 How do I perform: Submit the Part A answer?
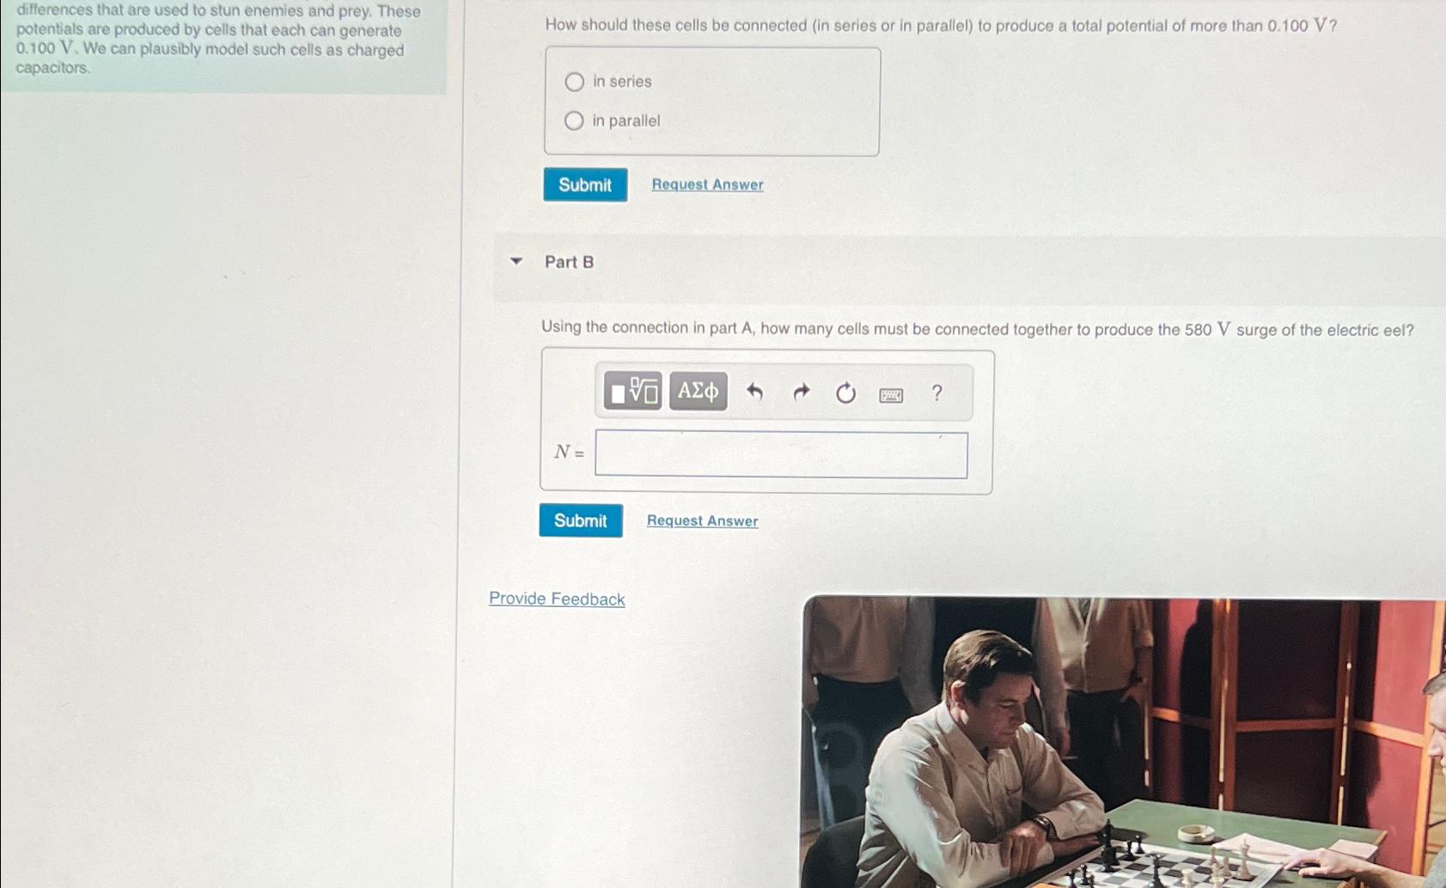point(585,185)
